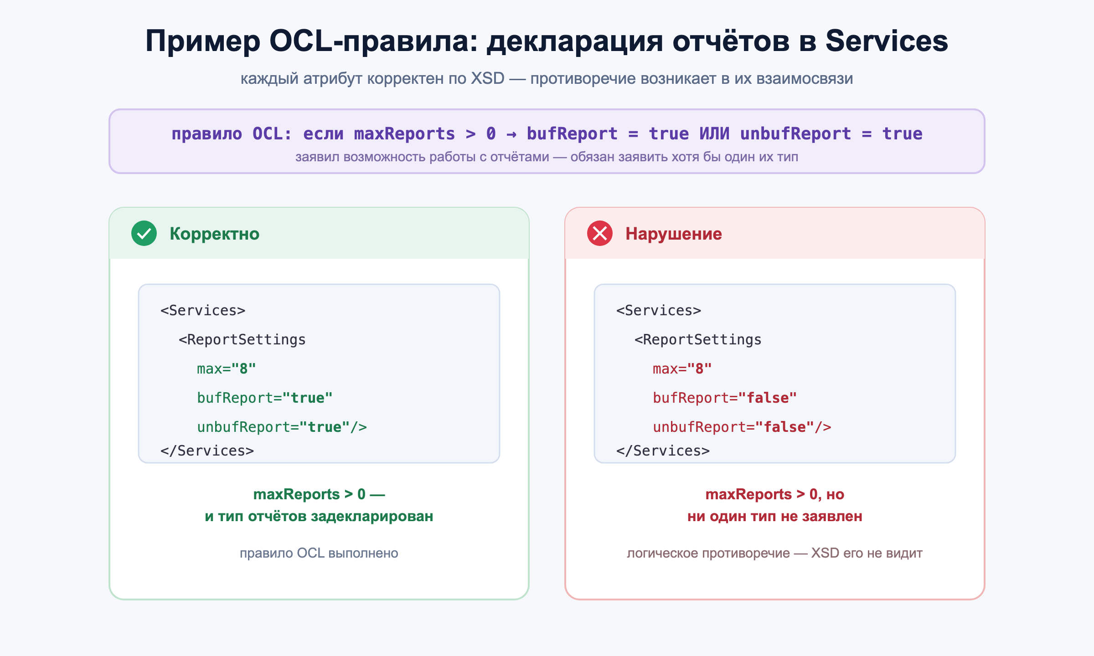
Task: Click green bufReport="true" attribute line
Action: tap(265, 398)
